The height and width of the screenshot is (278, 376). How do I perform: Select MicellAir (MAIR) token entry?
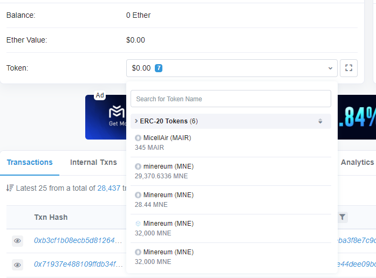coord(231,143)
